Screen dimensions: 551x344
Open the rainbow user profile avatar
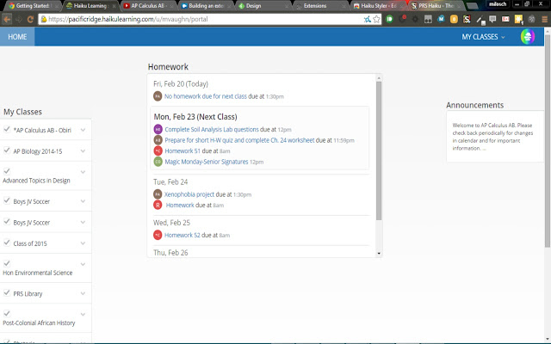(x=528, y=36)
